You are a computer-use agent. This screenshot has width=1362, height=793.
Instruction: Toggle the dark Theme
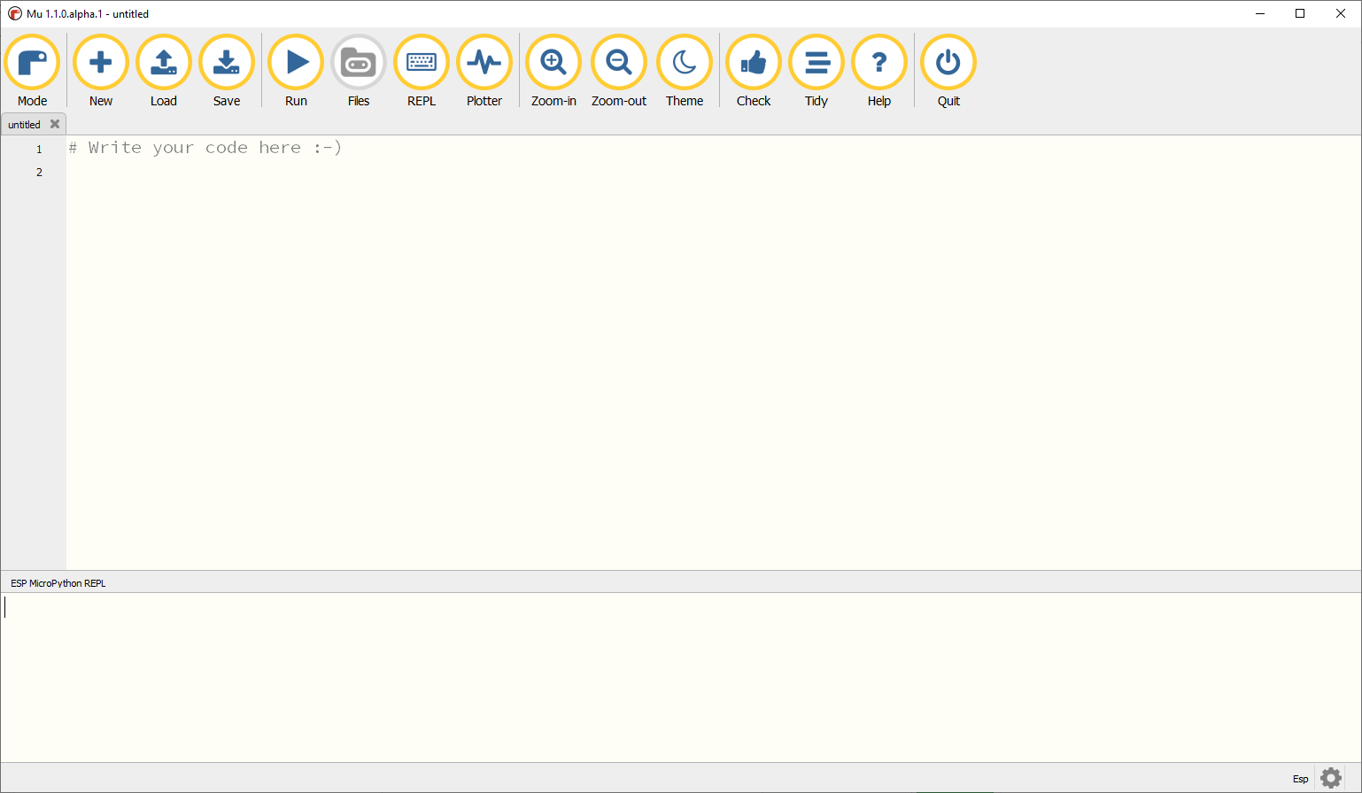tap(684, 62)
